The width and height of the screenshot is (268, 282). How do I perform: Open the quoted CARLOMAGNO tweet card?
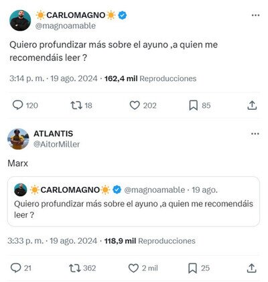133,202
